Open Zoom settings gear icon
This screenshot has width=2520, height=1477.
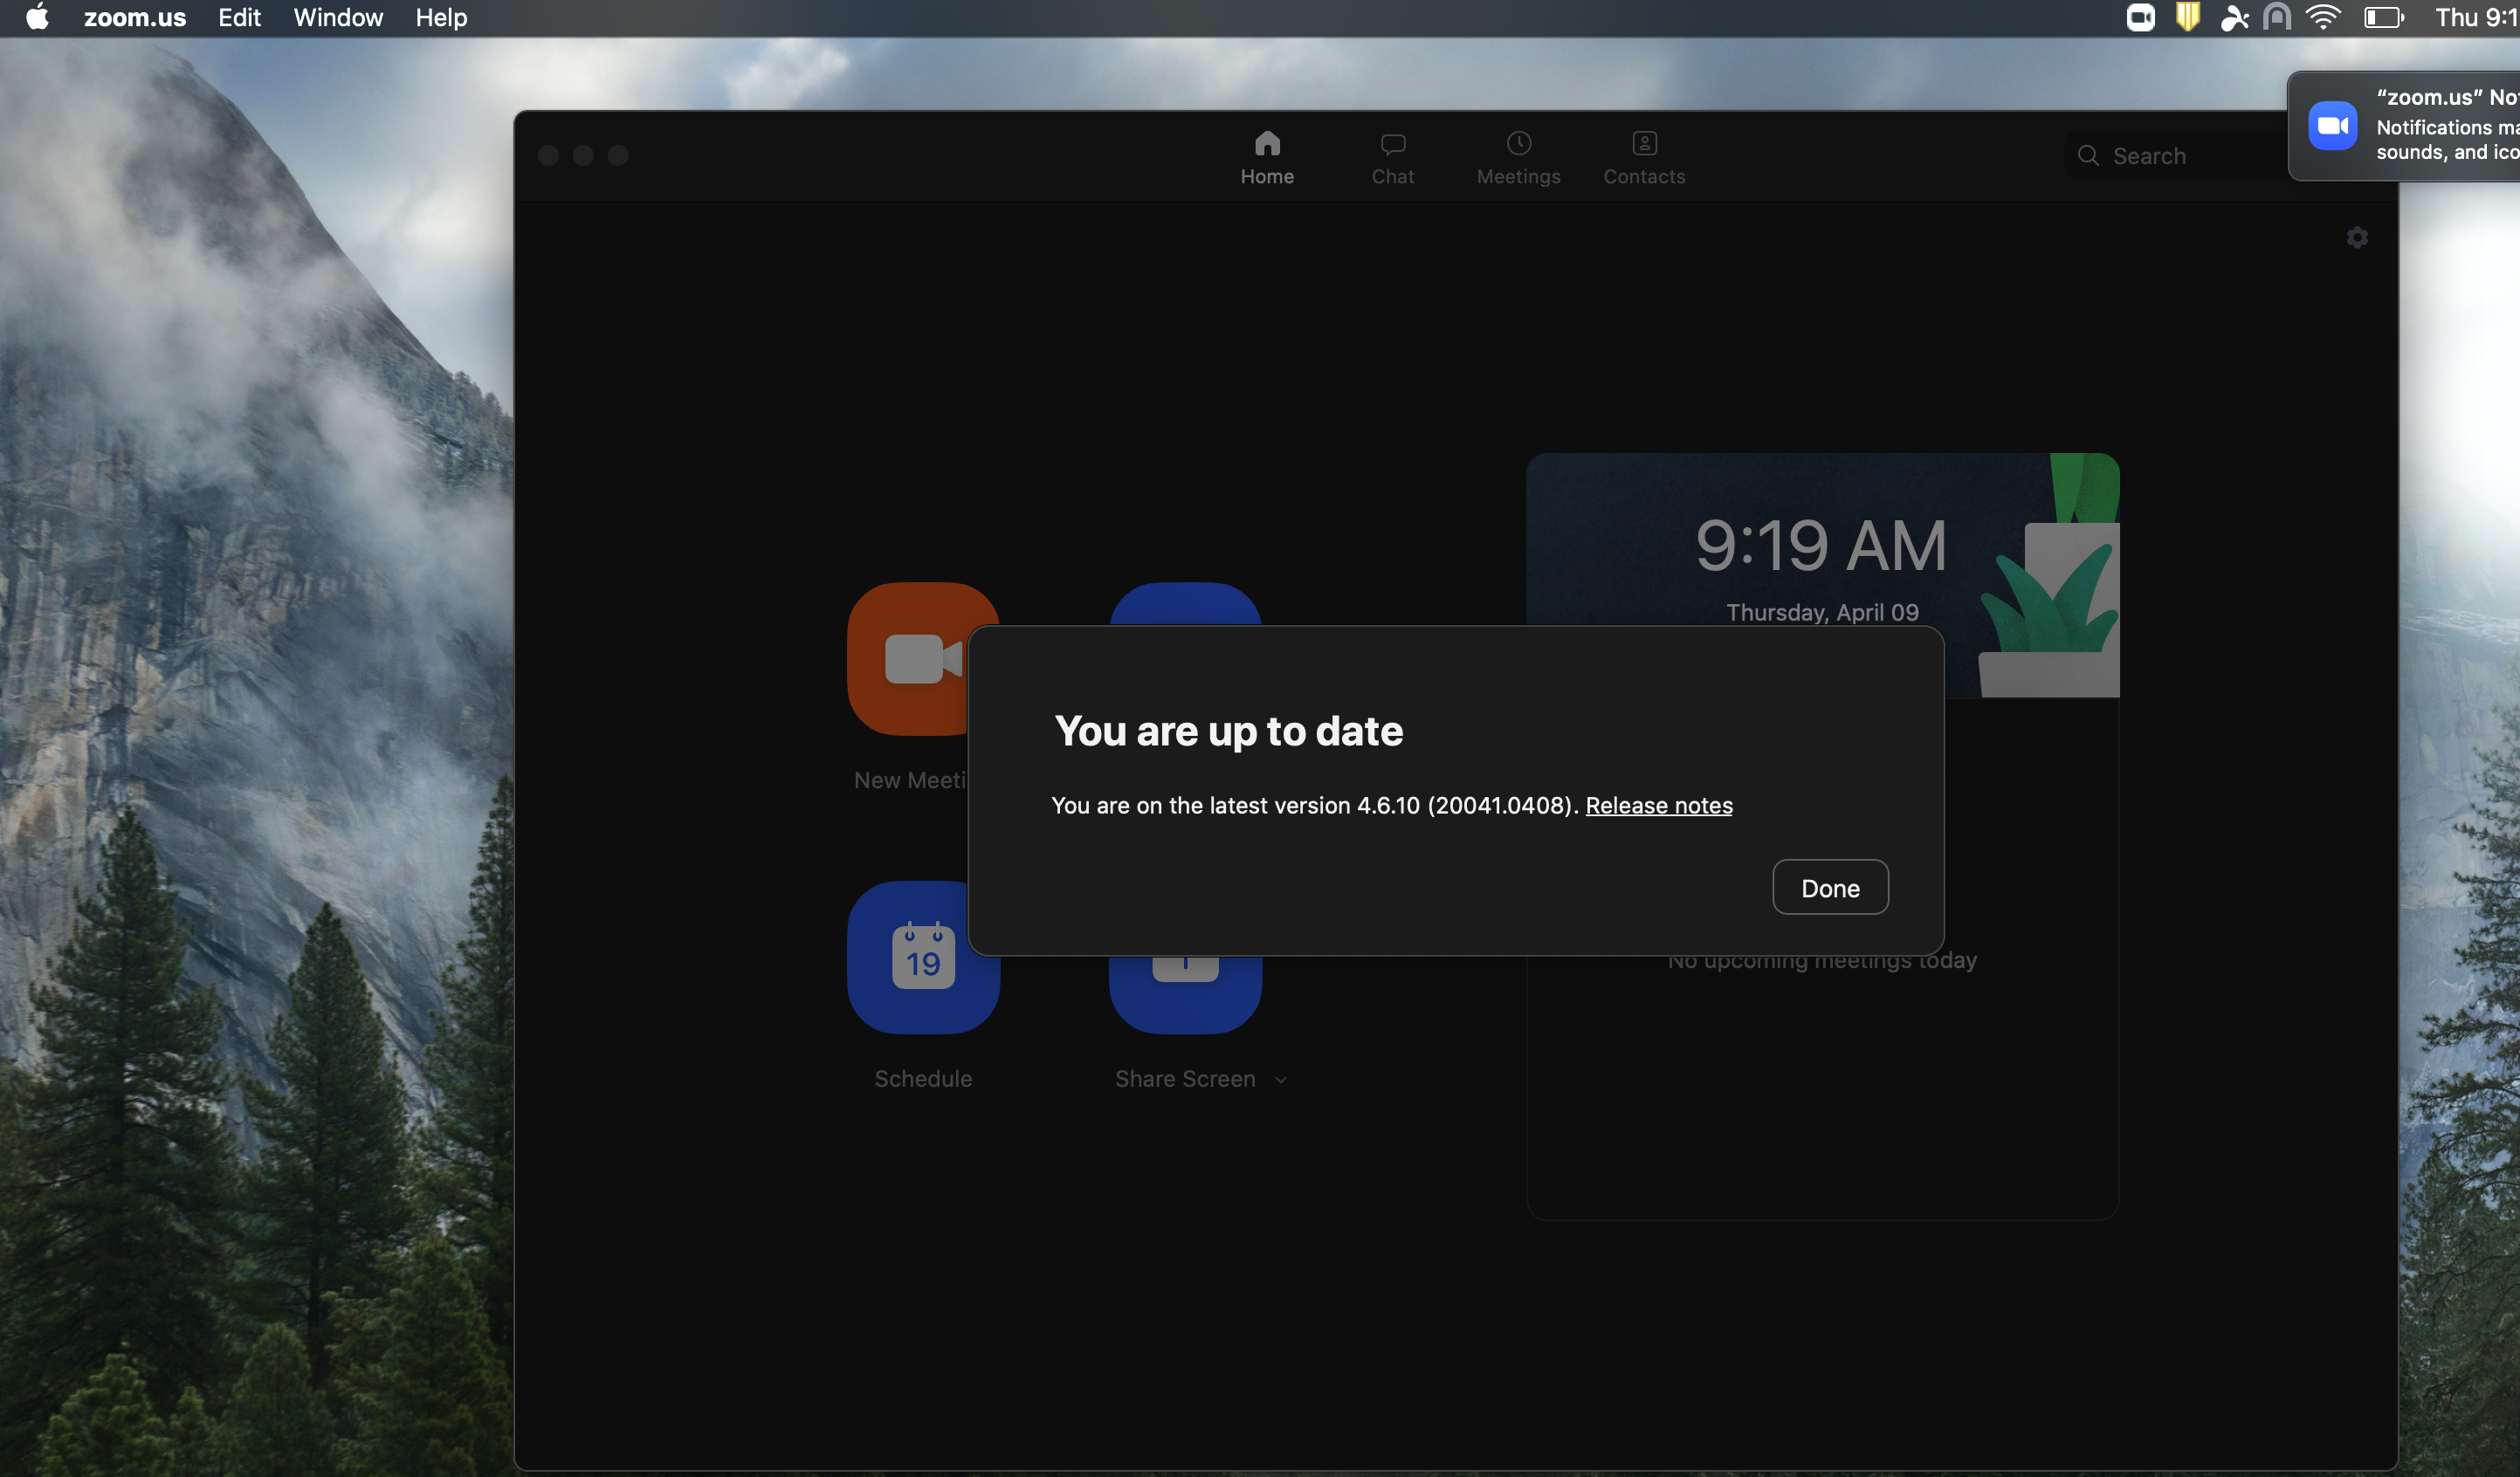pyautogui.click(x=2357, y=237)
